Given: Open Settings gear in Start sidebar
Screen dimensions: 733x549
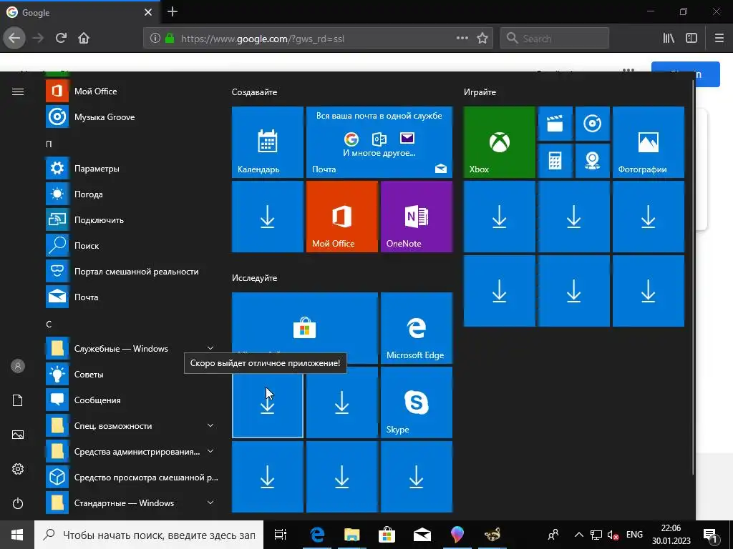Looking at the screenshot, I should point(18,469).
